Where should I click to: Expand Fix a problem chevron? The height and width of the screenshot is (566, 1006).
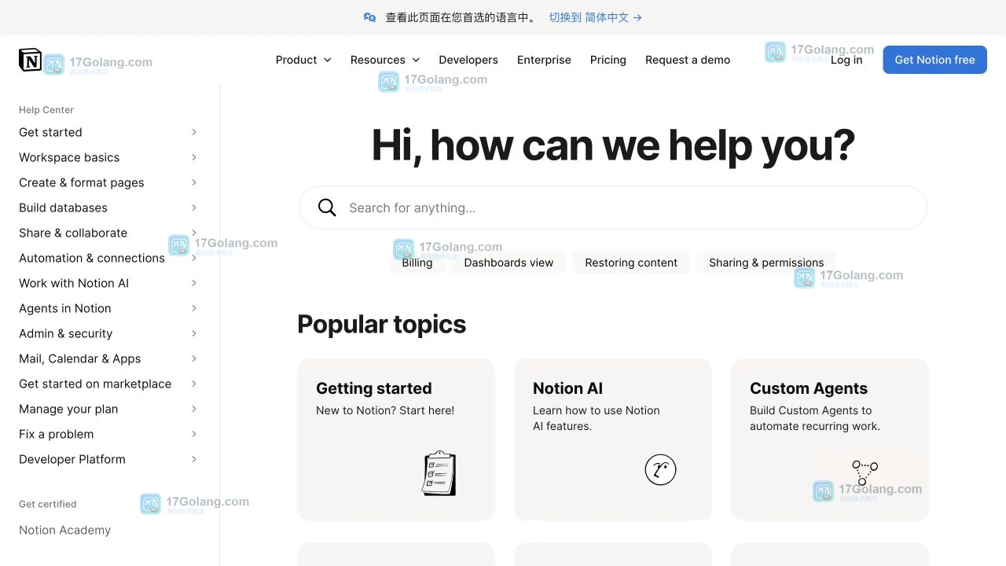click(194, 434)
